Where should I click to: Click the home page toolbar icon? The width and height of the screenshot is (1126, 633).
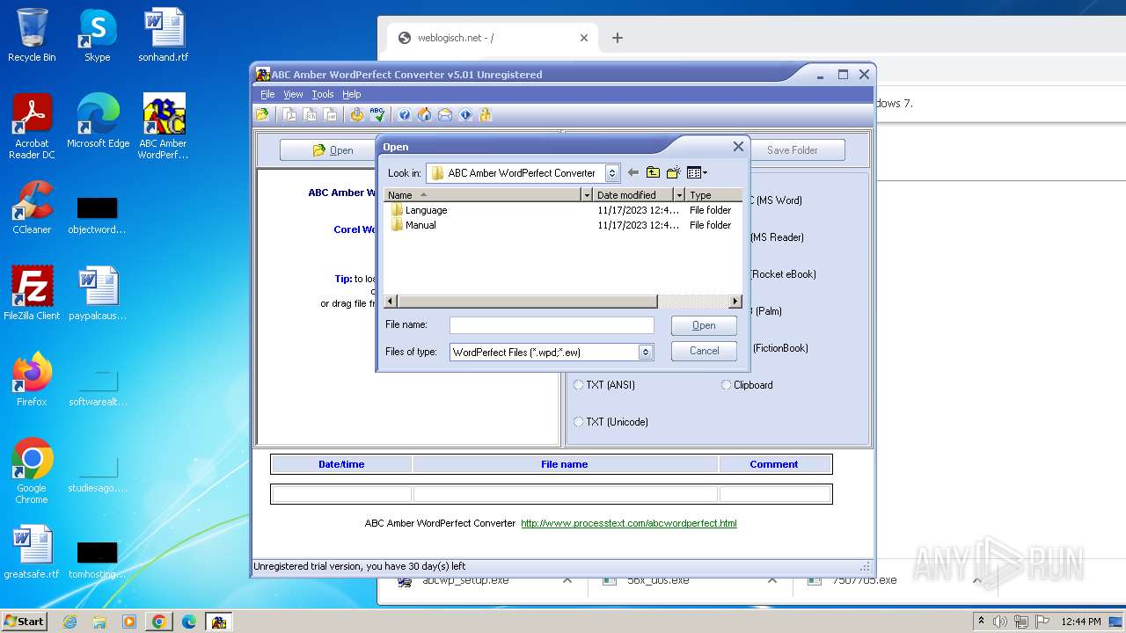point(424,114)
